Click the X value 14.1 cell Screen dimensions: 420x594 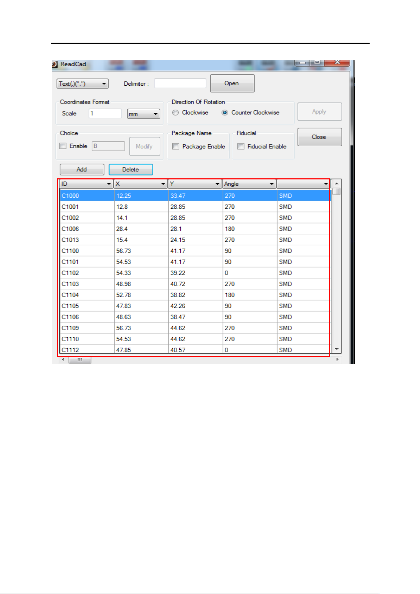click(142, 218)
